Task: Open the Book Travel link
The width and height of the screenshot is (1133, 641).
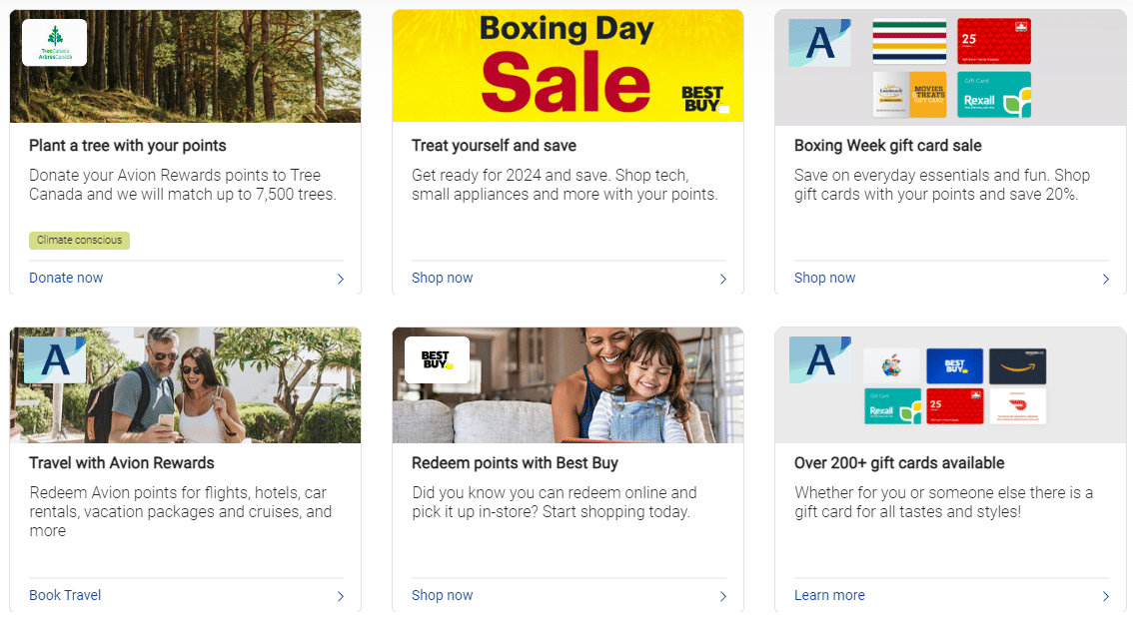Action: click(65, 596)
